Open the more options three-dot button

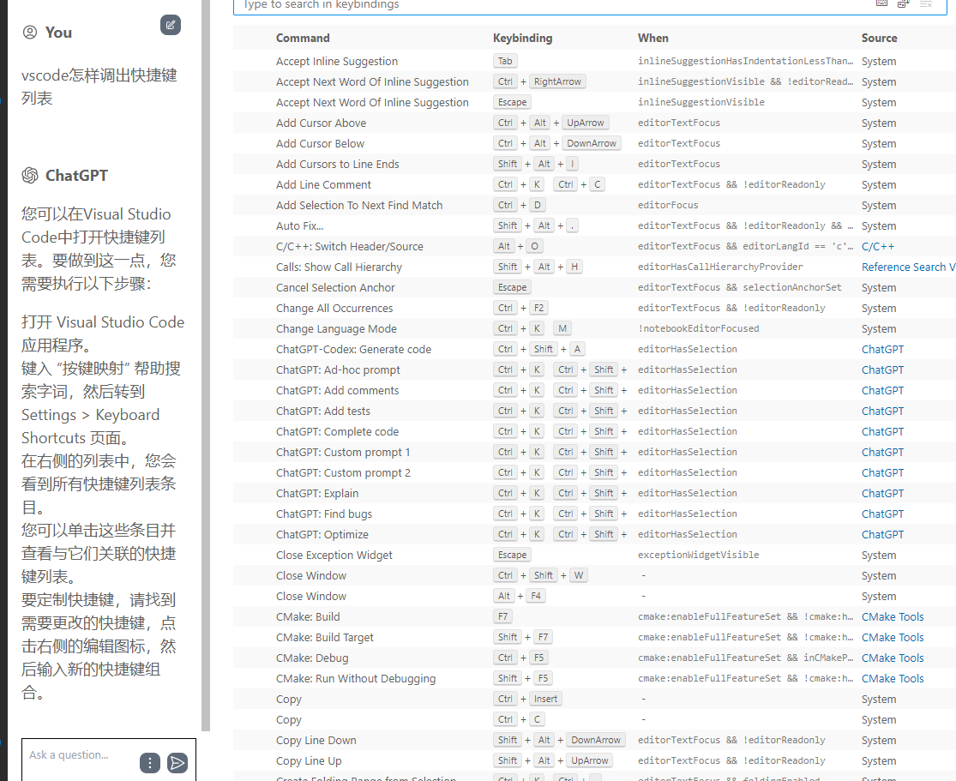click(150, 763)
